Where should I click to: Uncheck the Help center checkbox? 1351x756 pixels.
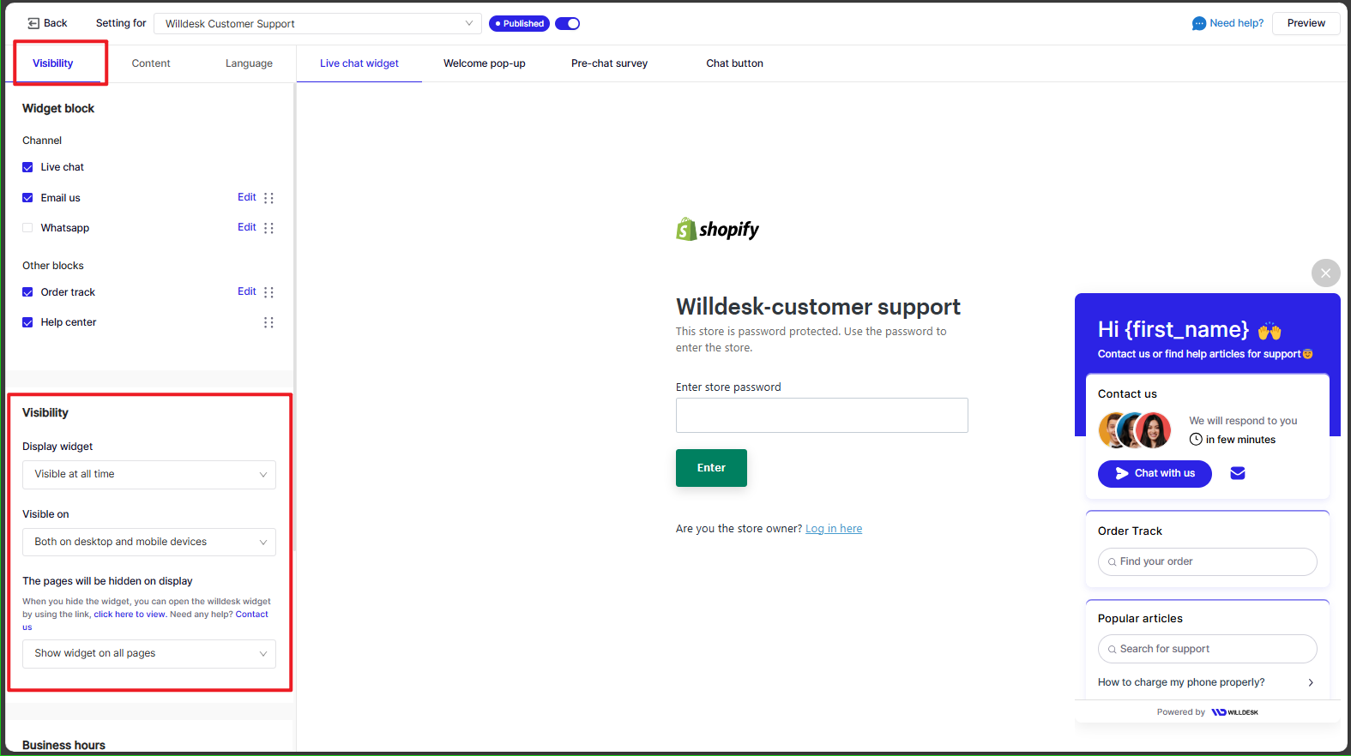(27, 322)
